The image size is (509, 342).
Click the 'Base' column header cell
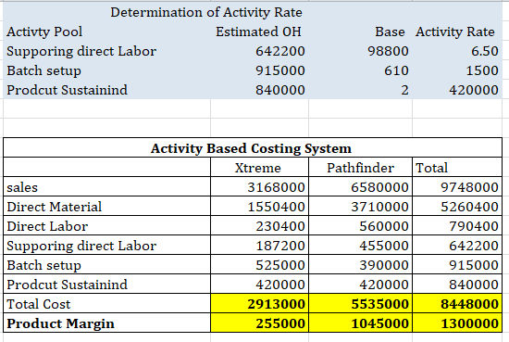[x=390, y=32]
